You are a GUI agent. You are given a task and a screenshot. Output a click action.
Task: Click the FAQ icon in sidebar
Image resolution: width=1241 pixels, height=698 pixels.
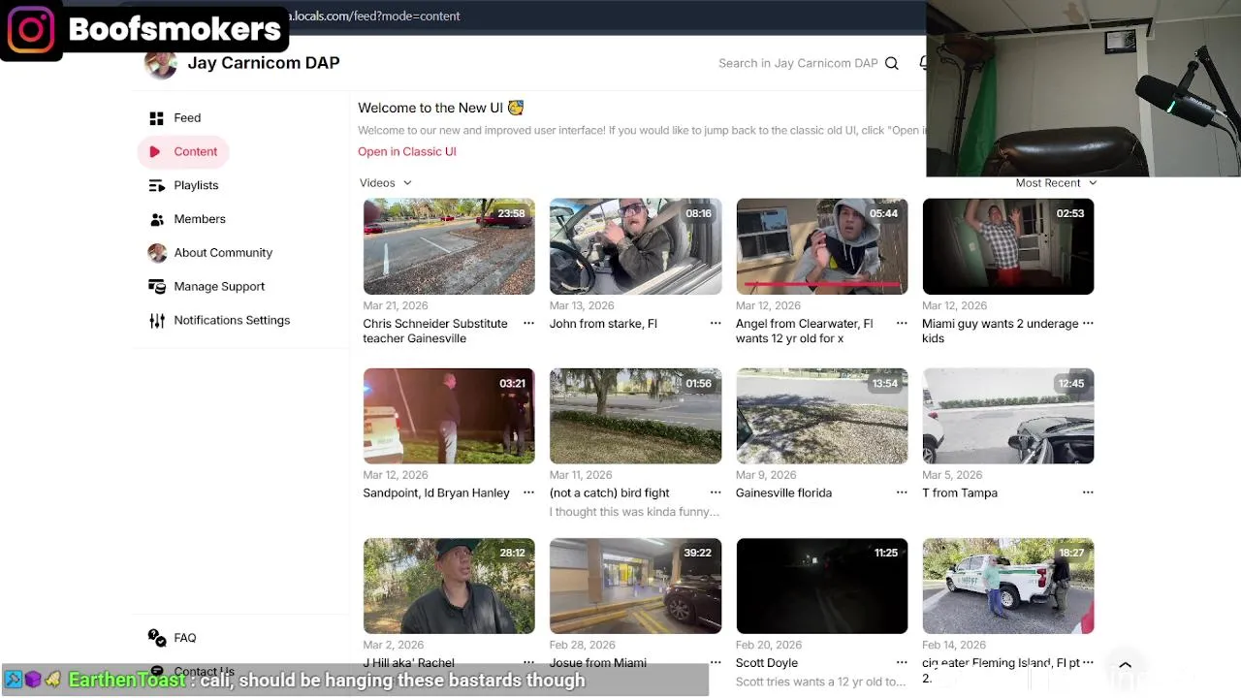[x=156, y=637]
